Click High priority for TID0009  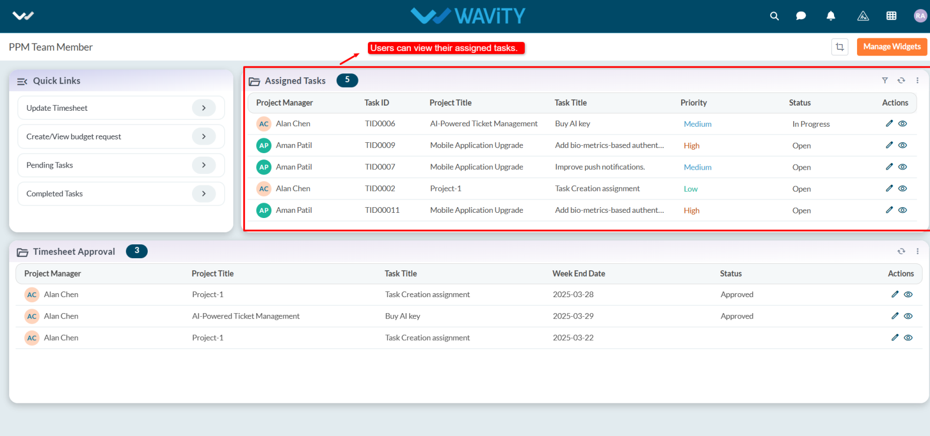coord(691,146)
